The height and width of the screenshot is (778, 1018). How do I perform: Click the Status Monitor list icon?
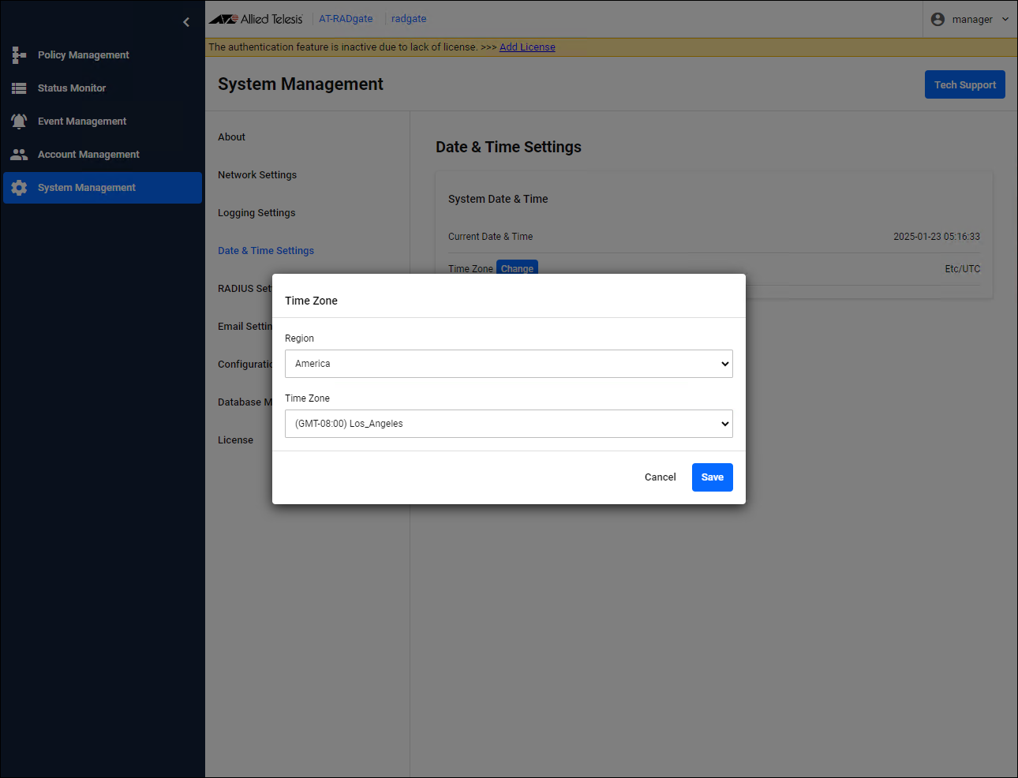pyautogui.click(x=19, y=88)
